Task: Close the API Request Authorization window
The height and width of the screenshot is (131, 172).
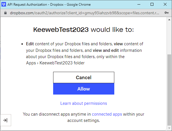Action: [x=165, y=4]
